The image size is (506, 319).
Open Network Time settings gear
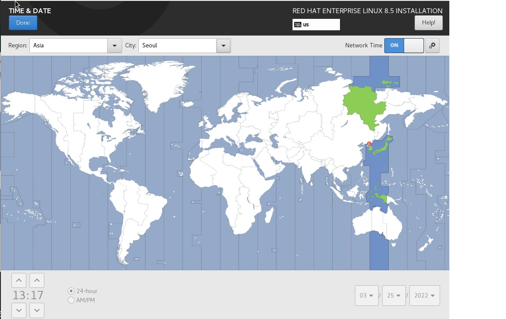[432, 46]
